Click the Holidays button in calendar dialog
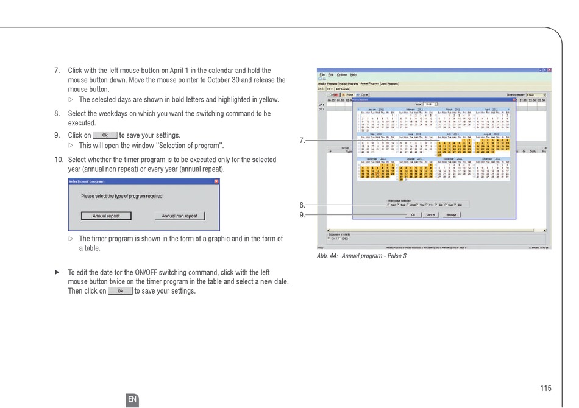Screen dimensions: 579x408 pos(452,215)
